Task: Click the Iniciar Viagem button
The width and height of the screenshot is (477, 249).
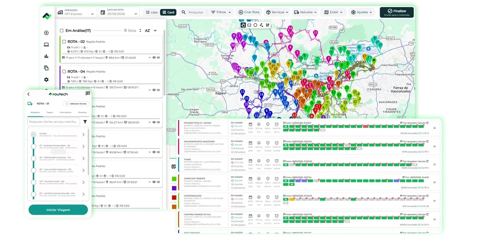Action: tap(58, 210)
